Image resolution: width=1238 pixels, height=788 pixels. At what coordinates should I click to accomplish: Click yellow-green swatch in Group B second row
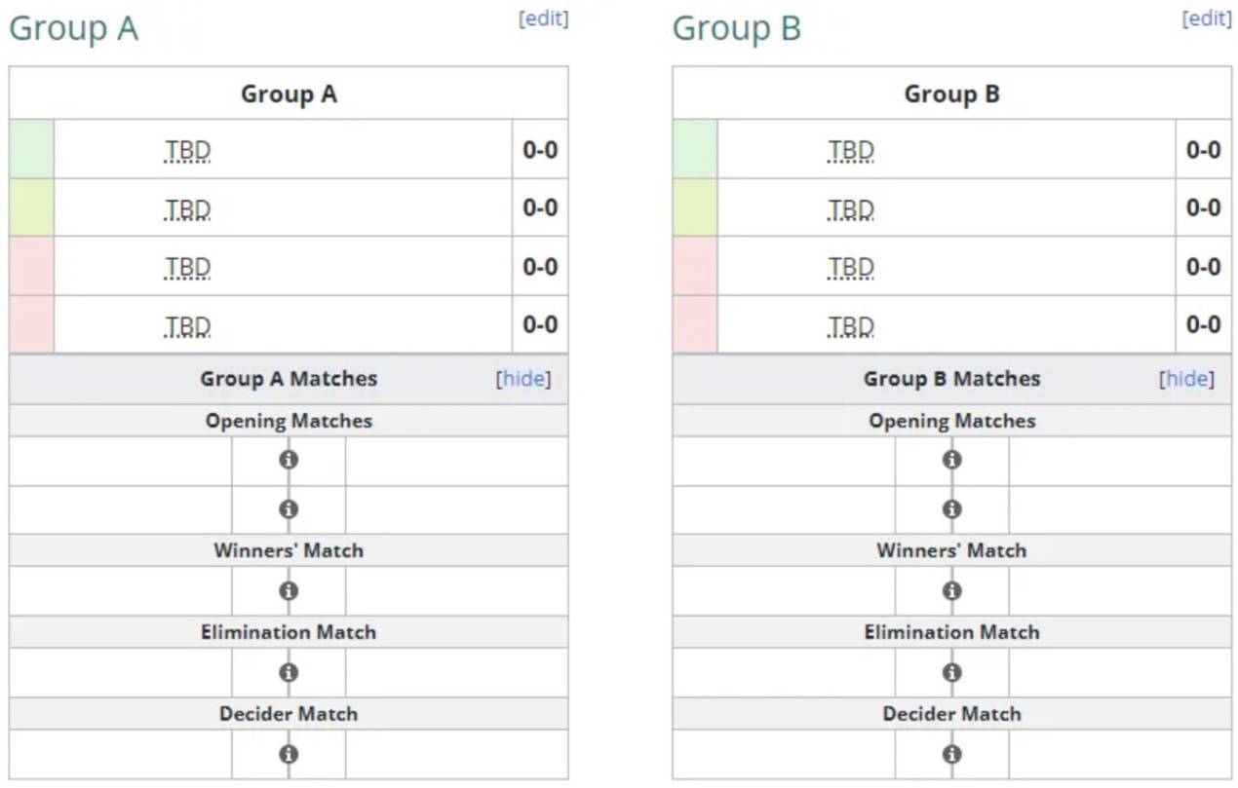tap(695, 207)
